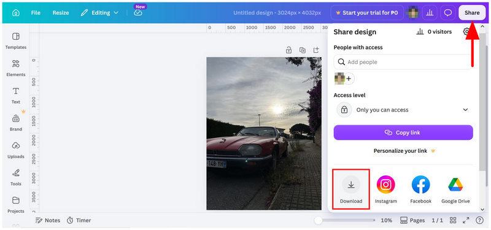Click the Share button

(472, 13)
